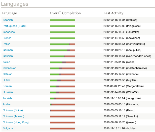Select '2010-09-09 03:10 (Hiishamz)' activity text
155x132 pixels.
(121, 104)
